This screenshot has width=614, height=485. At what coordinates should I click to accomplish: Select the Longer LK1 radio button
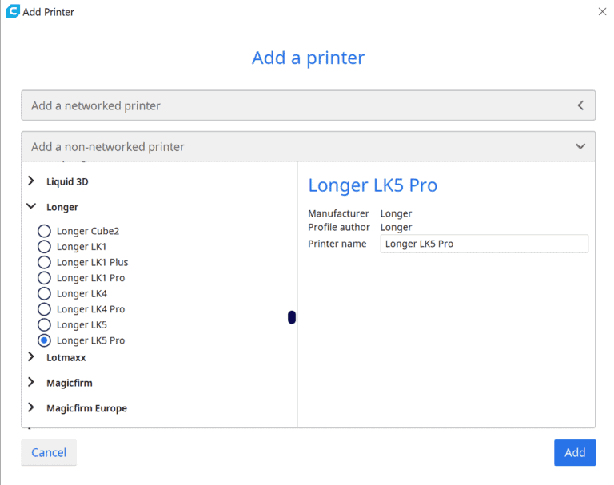(44, 247)
